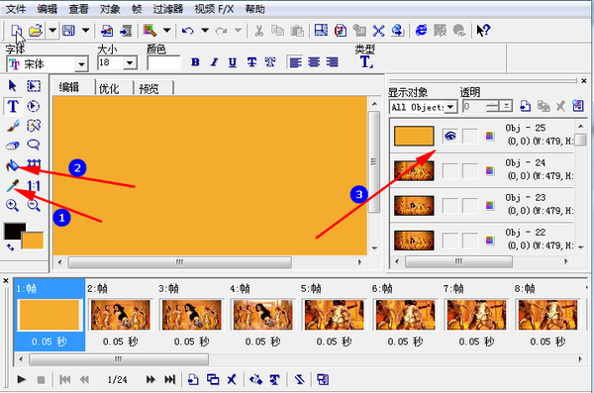
Task: Open the 过滤器 menu
Action: pos(168,9)
